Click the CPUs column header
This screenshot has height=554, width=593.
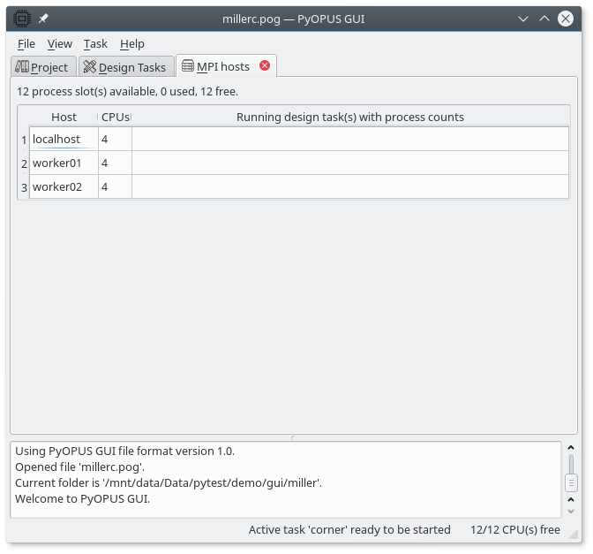(115, 117)
